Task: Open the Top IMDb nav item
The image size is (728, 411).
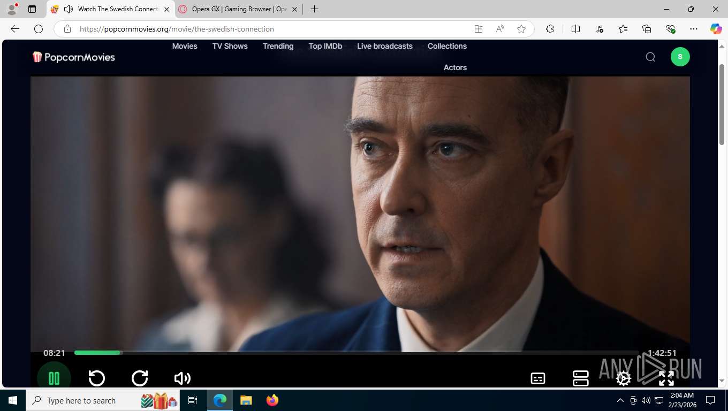Action: 325,46
